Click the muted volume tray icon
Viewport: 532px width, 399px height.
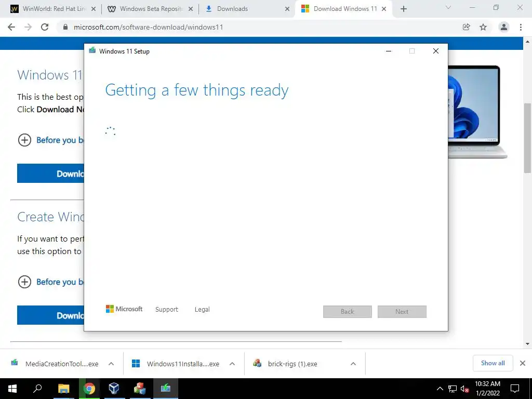(x=464, y=389)
